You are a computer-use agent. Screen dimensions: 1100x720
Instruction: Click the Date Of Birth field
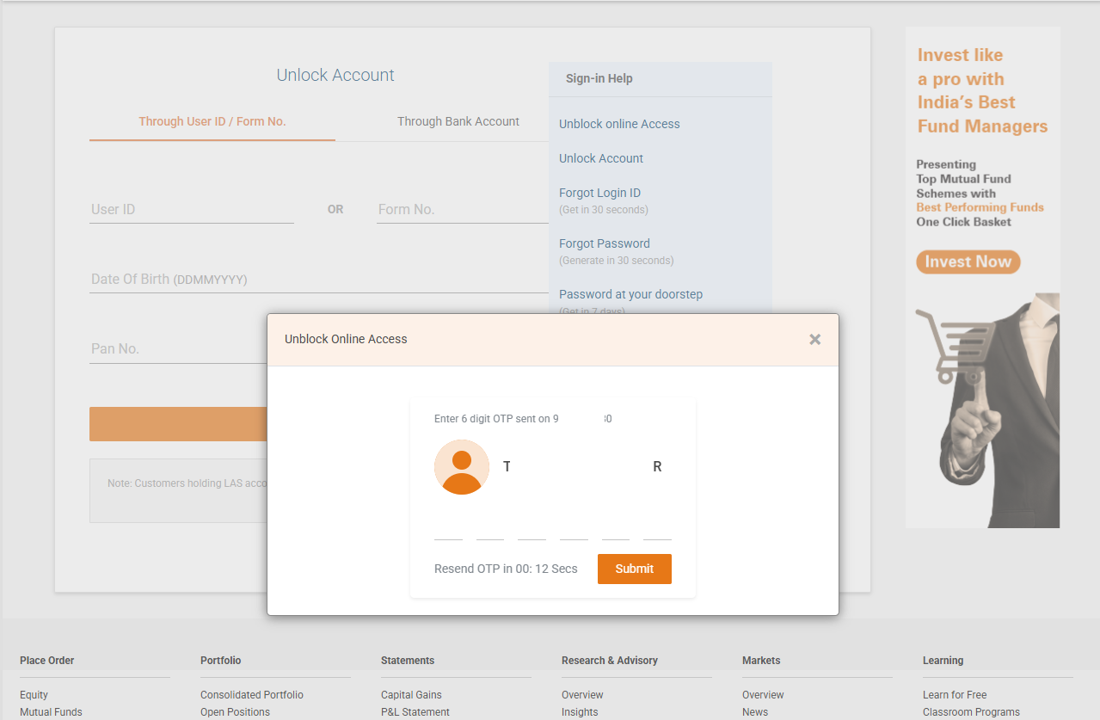pos(318,280)
